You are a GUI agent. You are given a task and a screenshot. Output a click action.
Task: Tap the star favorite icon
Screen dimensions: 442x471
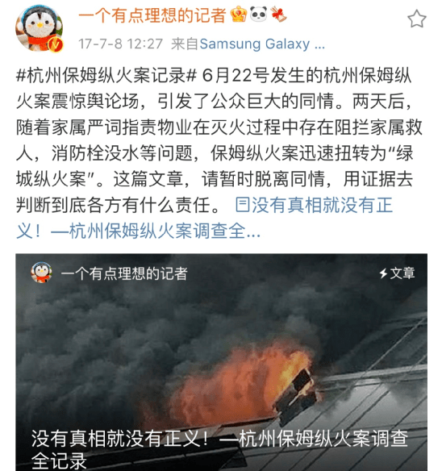(x=417, y=19)
